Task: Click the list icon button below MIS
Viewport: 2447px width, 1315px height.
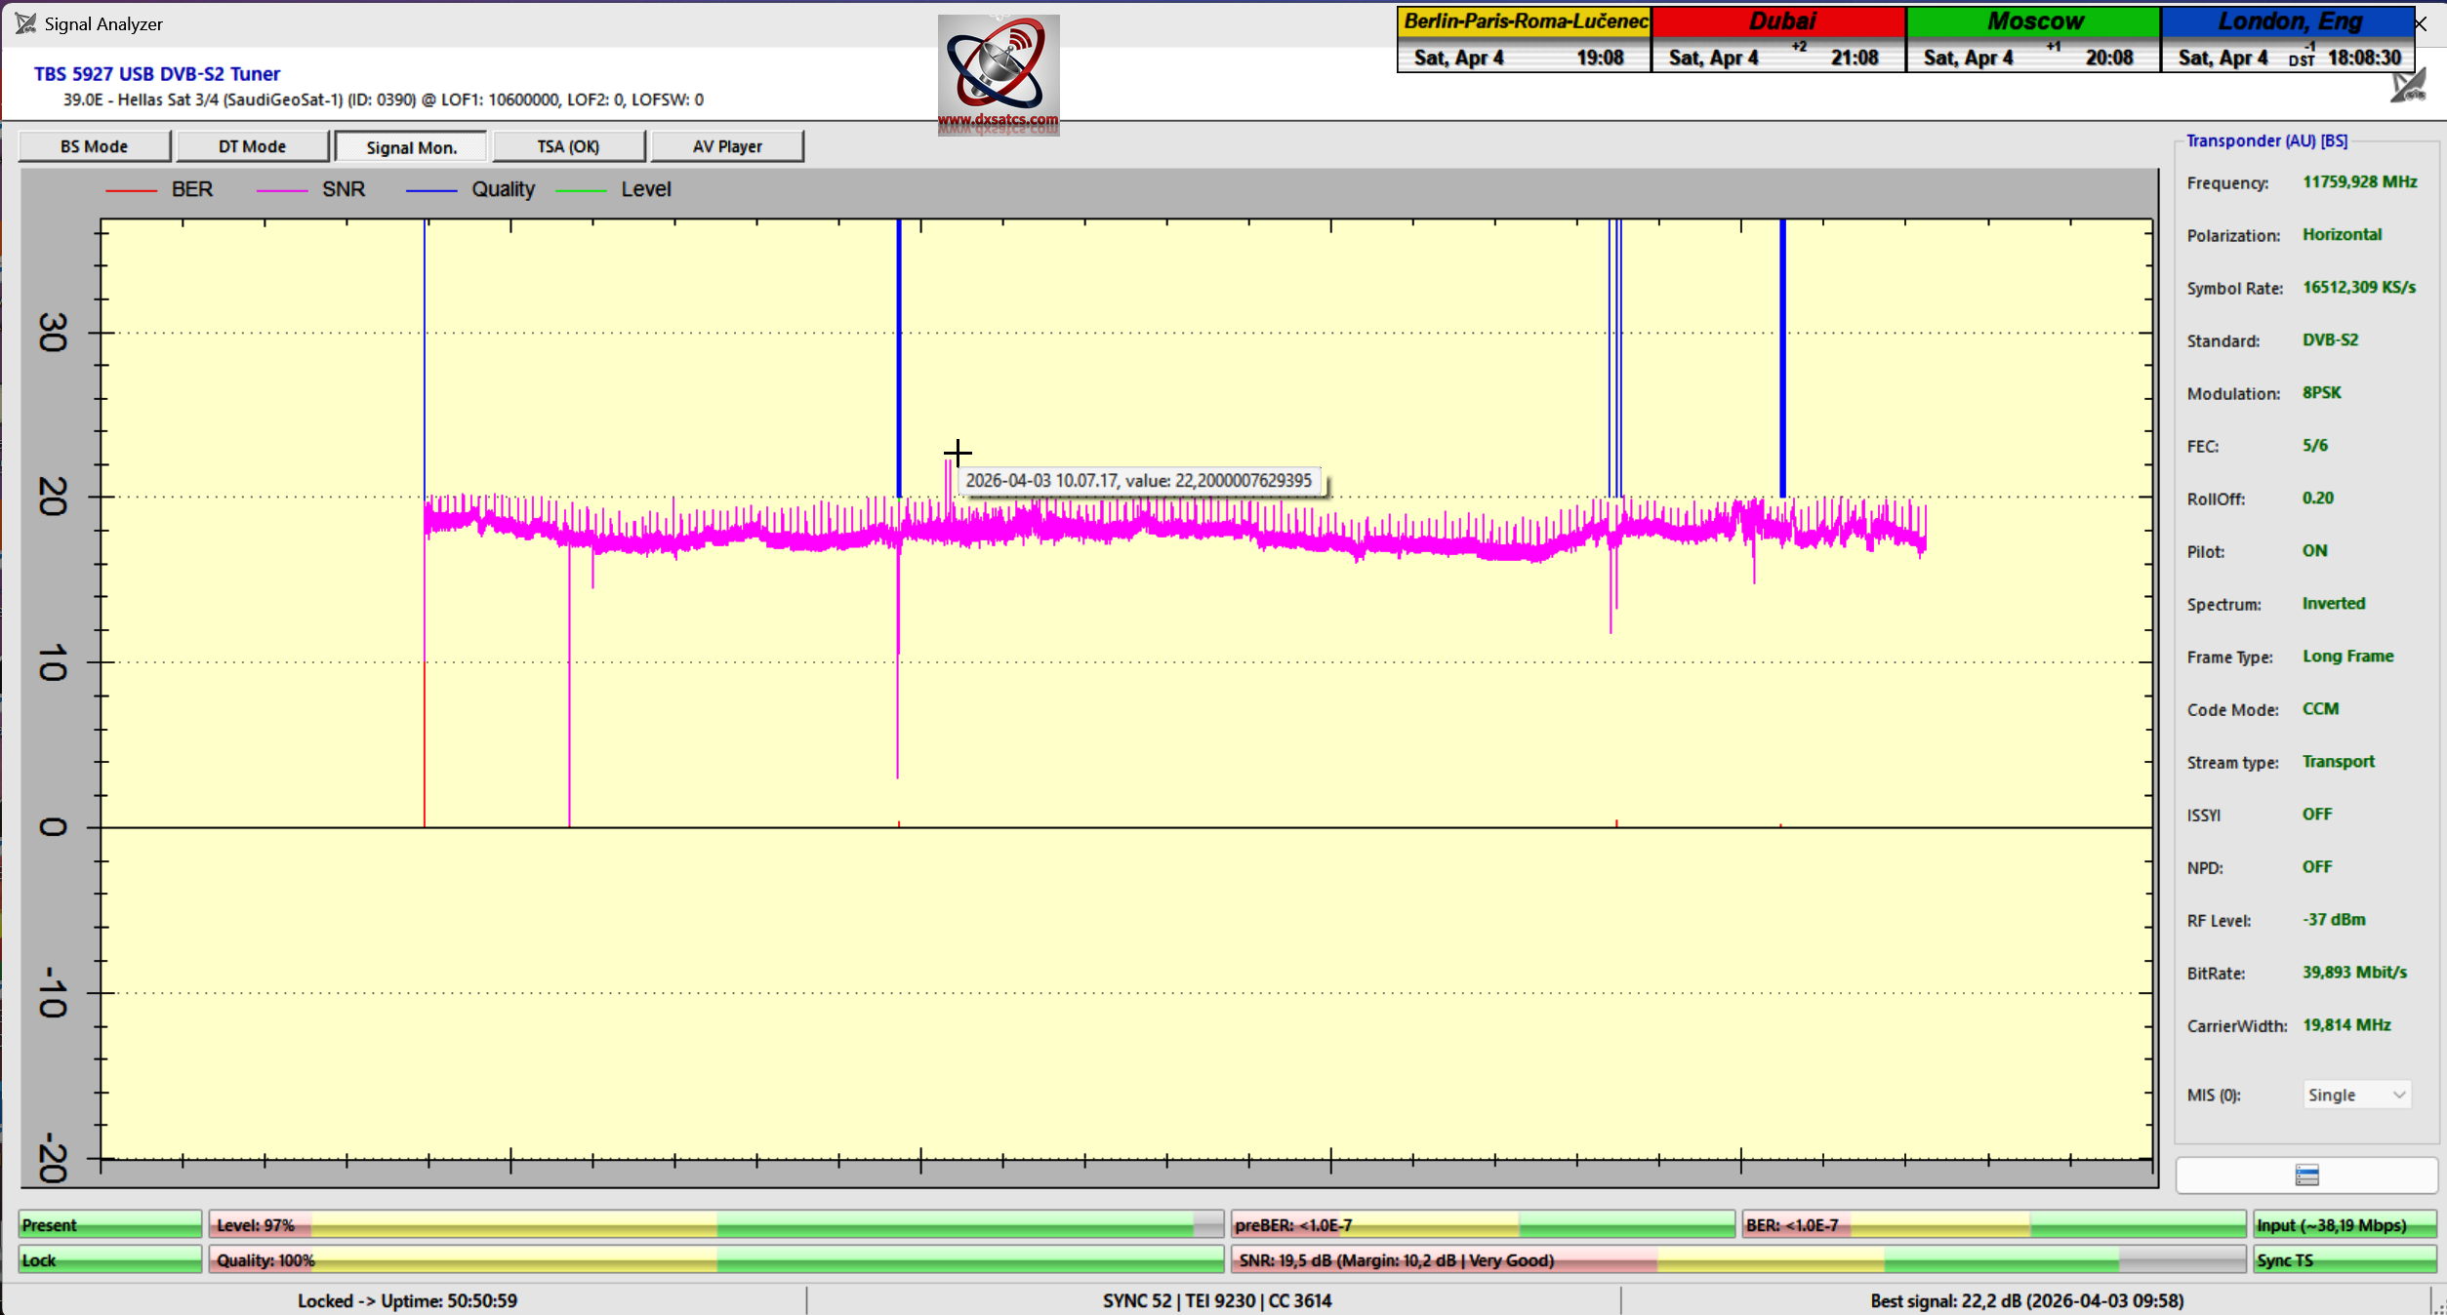Action: coord(2306,1176)
